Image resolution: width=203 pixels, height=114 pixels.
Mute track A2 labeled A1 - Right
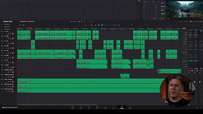tap(13, 39)
